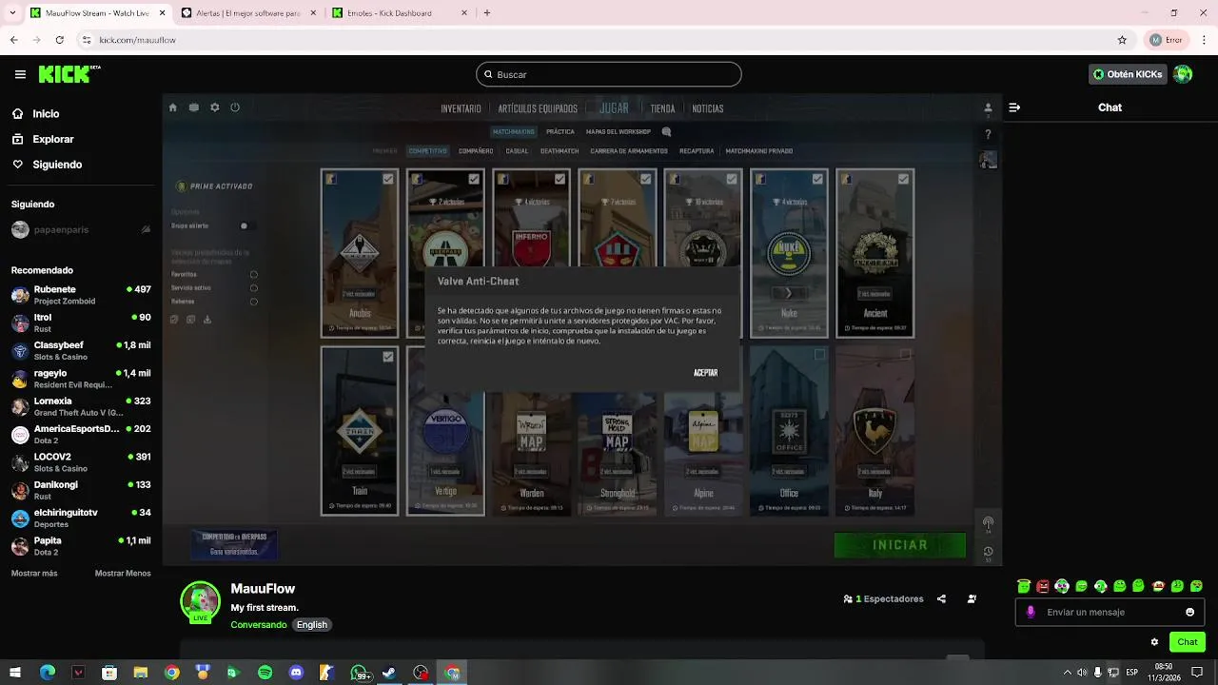Image resolution: width=1218 pixels, height=685 pixels.
Task: Select the Favoritos radio option
Action: pos(253,274)
